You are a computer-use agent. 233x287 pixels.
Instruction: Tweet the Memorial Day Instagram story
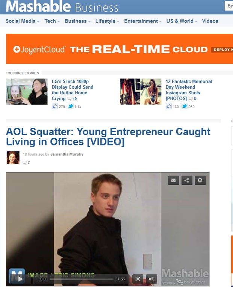[x=185, y=106]
